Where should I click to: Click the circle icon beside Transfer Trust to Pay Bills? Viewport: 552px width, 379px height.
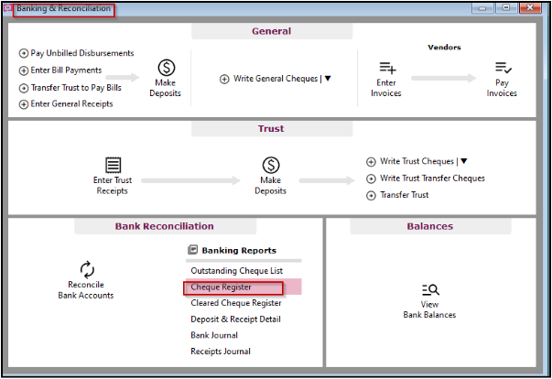coord(23,88)
